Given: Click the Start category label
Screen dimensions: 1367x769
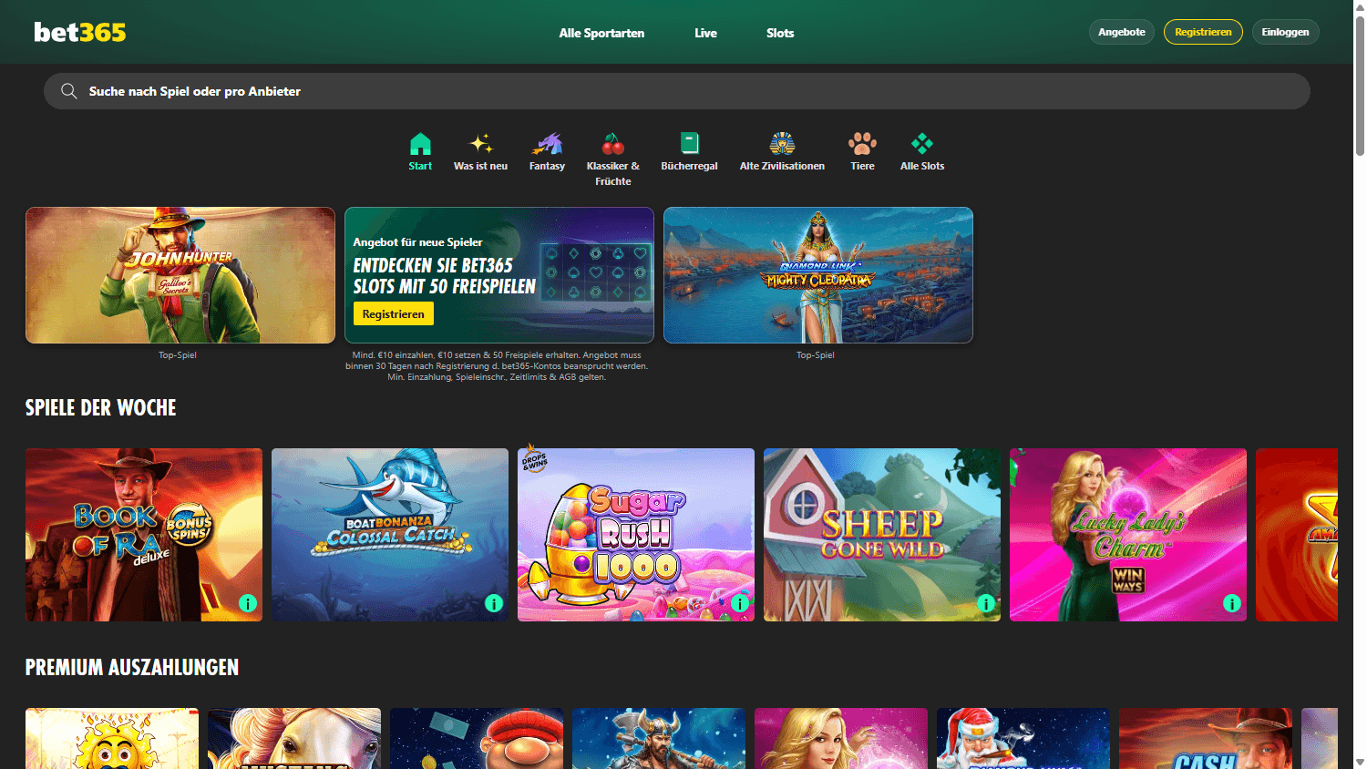Looking at the screenshot, I should point(420,166).
